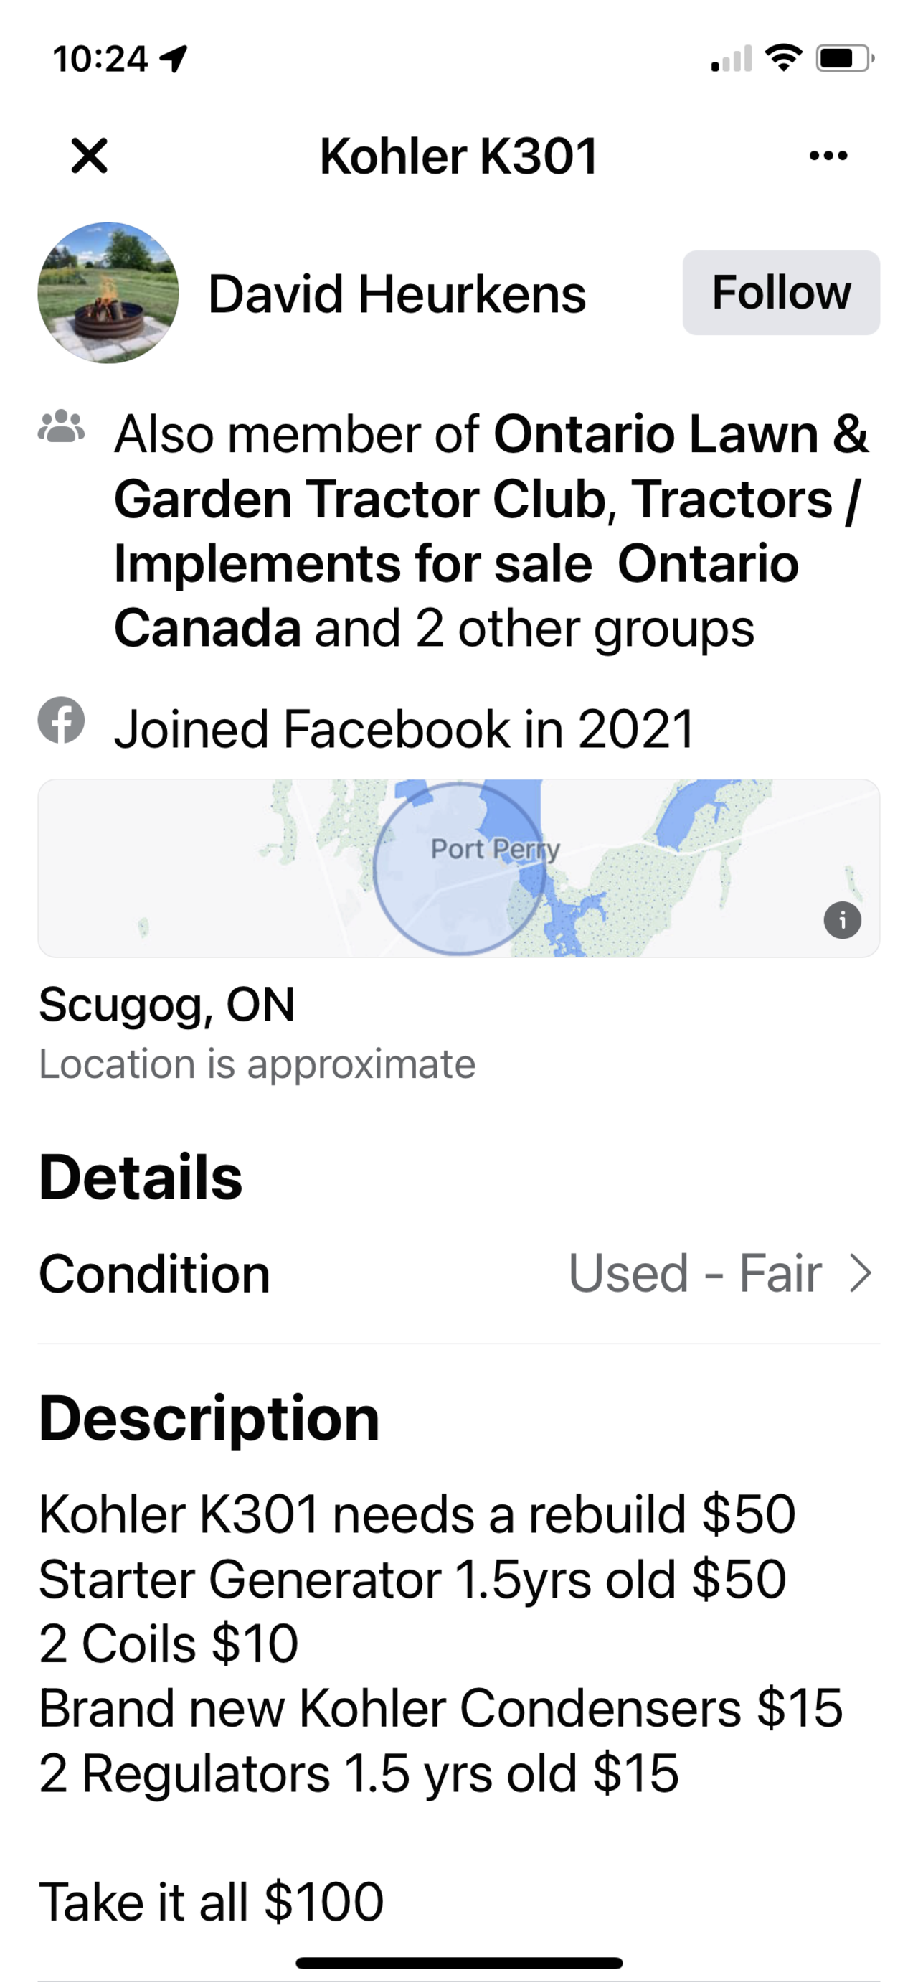Tap the cellular signal bars icon
The width and height of the screenshot is (918, 1988).
pos(731,59)
